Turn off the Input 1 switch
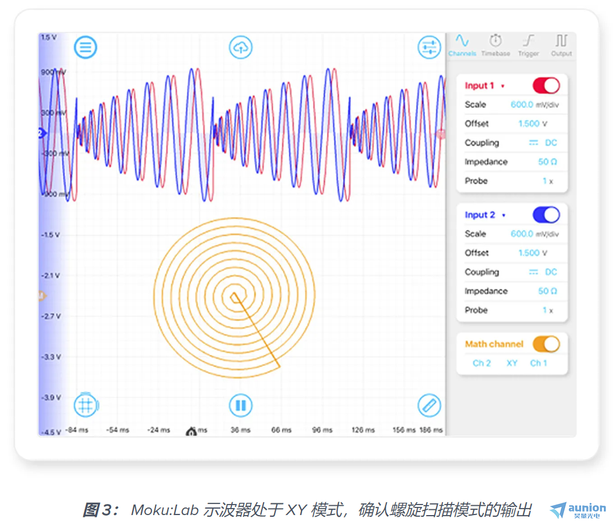613x525 pixels. coord(546,85)
